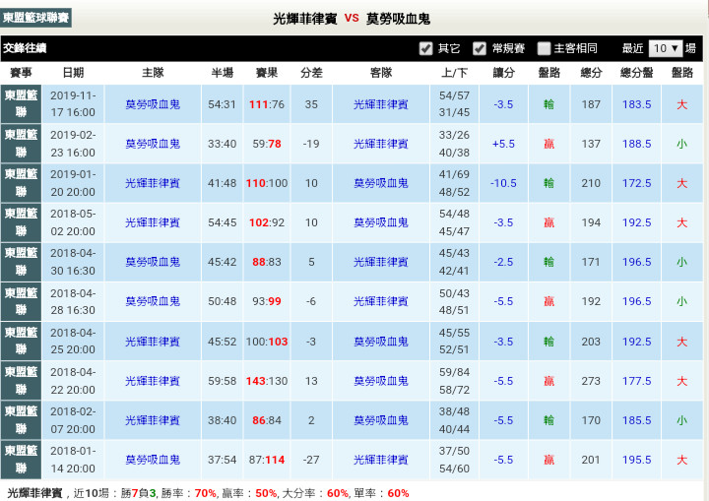Click handicap value -3.5 in 2019-11-17 row
709x501 pixels.
click(x=503, y=104)
